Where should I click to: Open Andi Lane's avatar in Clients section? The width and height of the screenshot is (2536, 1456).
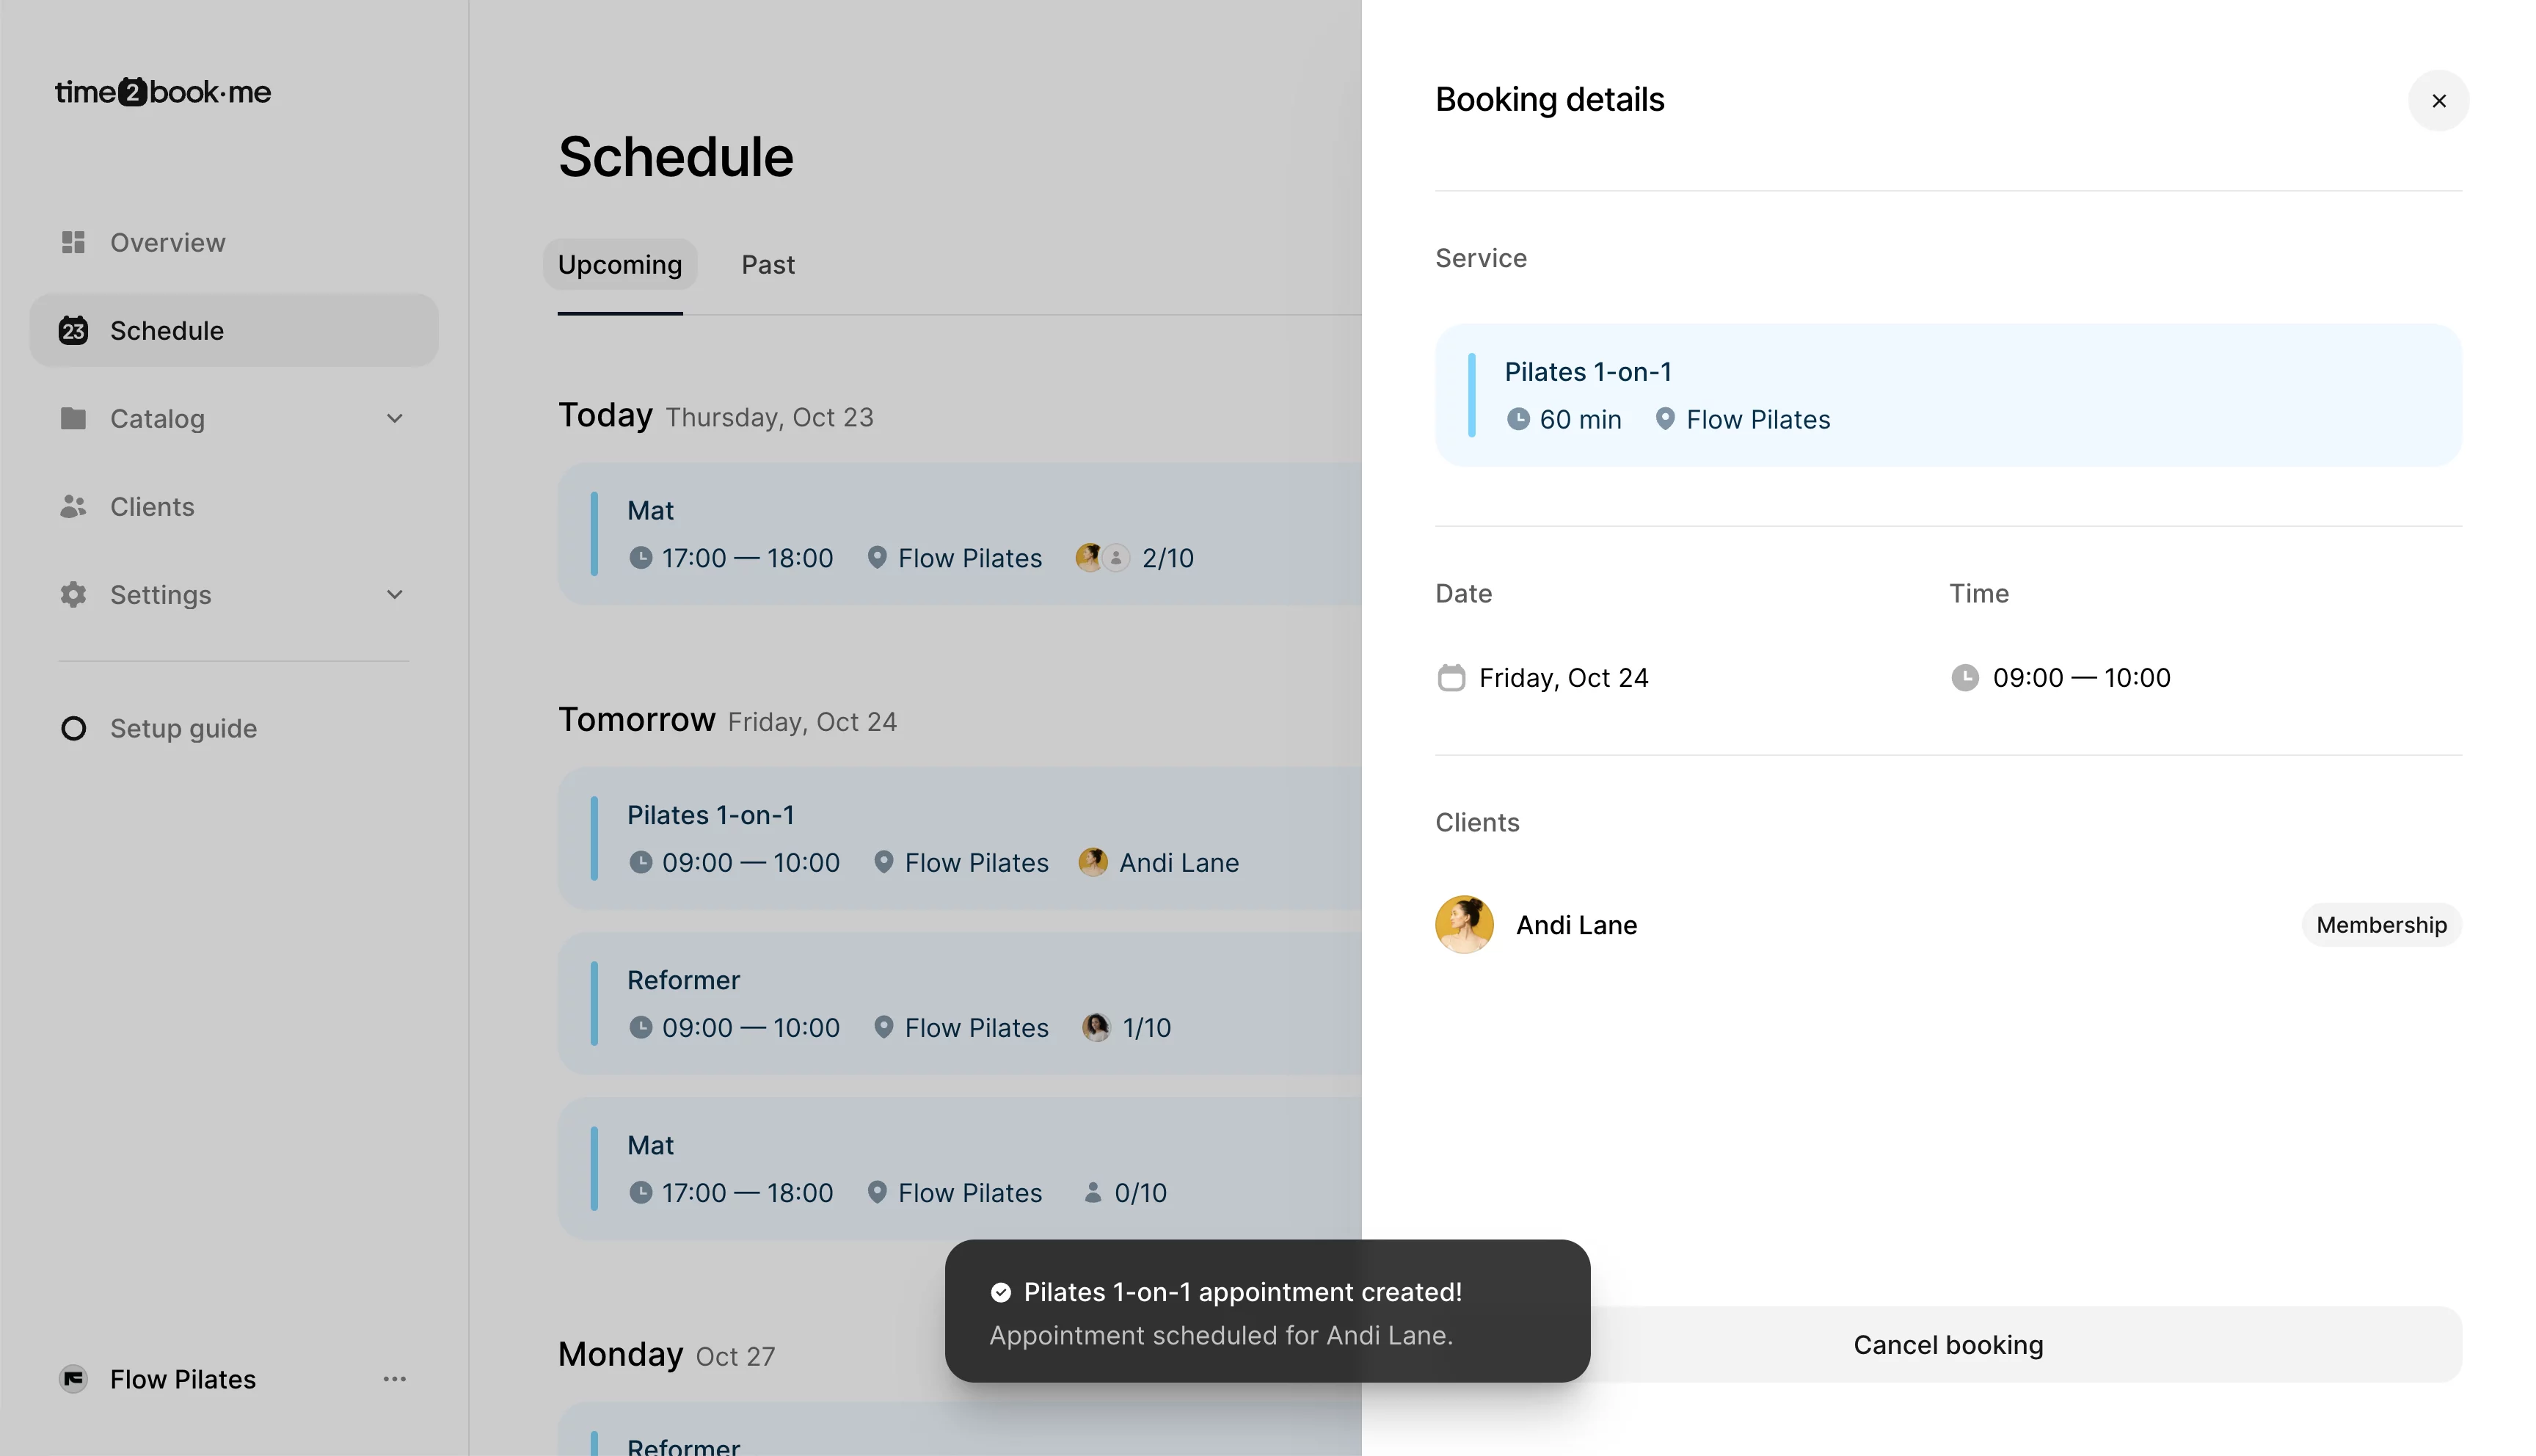pyautogui.click(x=1463, y=925)
